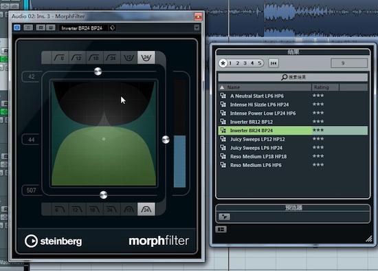The width and height of the screenshot is (378, 271).
Task: Open the plugin options menu arrow
Action: (x=197, y=28)
